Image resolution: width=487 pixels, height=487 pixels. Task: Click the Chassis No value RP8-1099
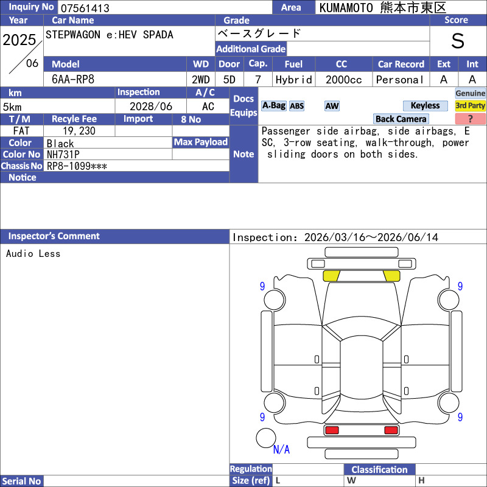tap(77, 166)
